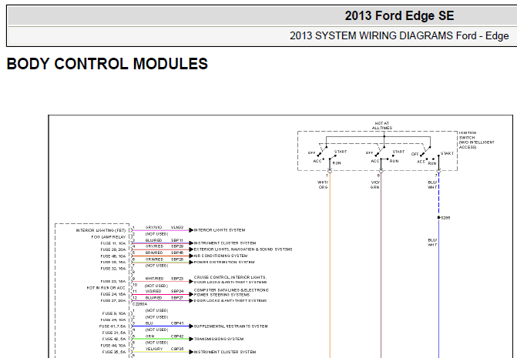Click the "FUSE 41, 7.5A" label
Viewport: 517px width, 358px height.
coord(112,326)
